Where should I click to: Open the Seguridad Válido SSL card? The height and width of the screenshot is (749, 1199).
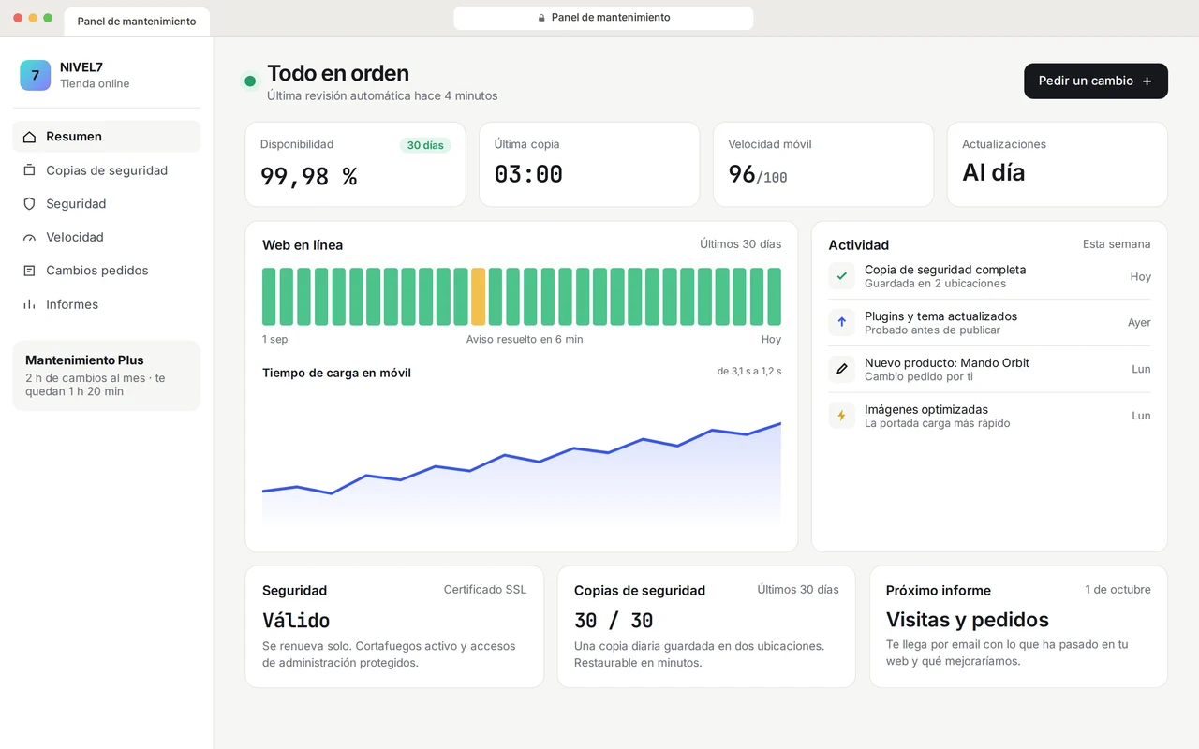point(394,626)
